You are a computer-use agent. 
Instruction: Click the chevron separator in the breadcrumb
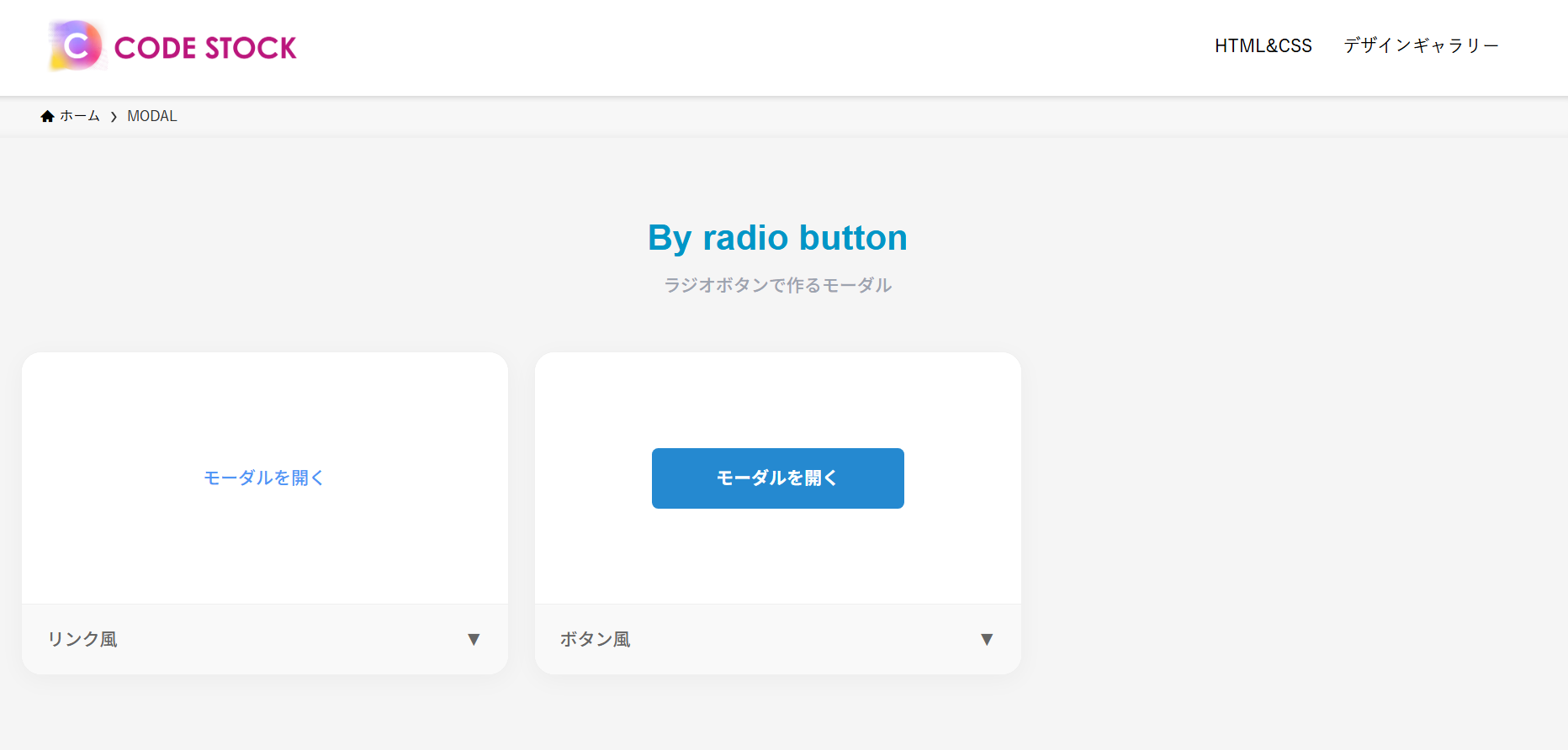coord(113,116)
